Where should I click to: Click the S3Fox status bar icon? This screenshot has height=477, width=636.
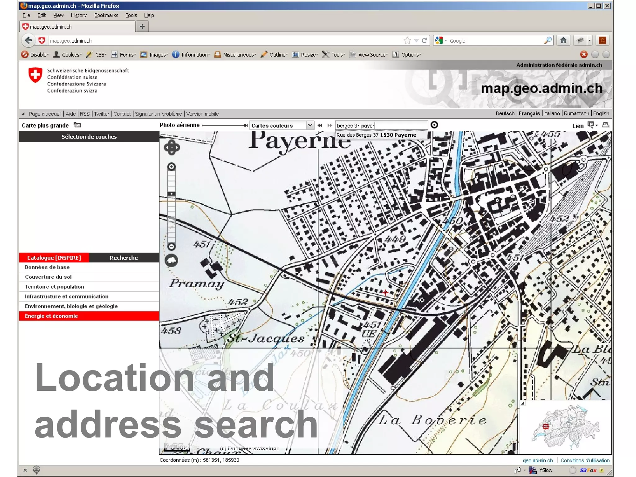pos(588,470)
